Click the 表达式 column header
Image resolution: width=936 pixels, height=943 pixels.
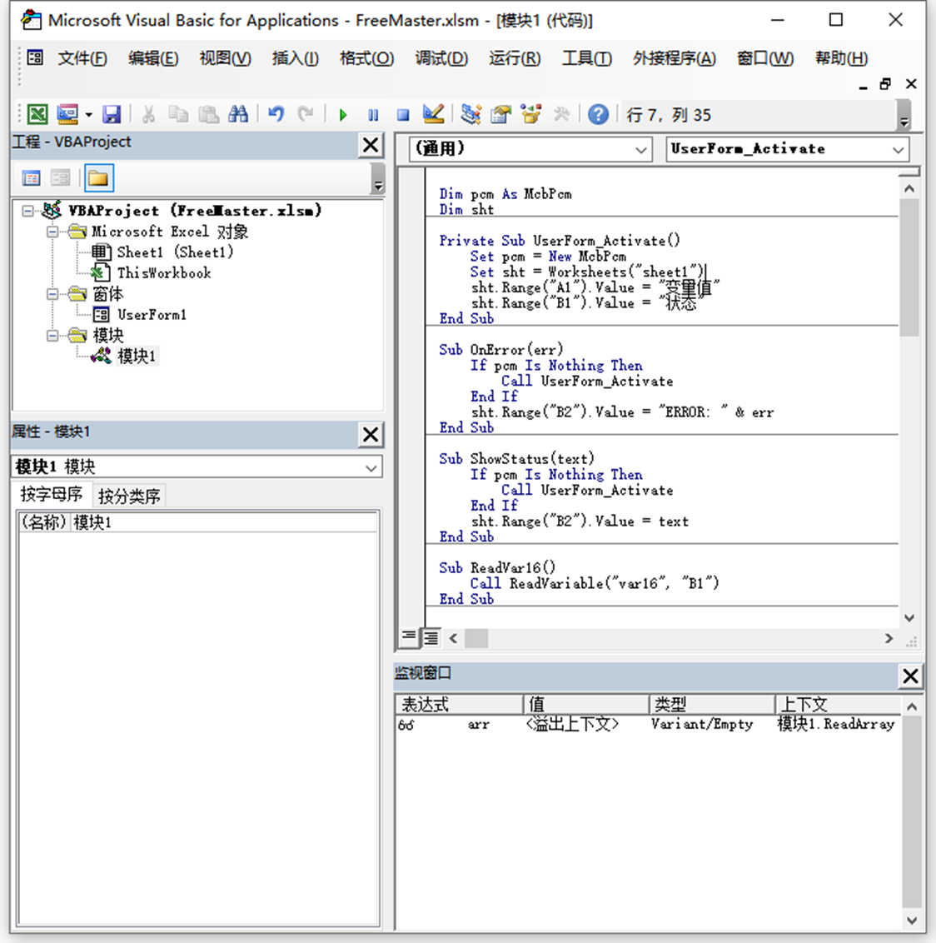point(460,704)
